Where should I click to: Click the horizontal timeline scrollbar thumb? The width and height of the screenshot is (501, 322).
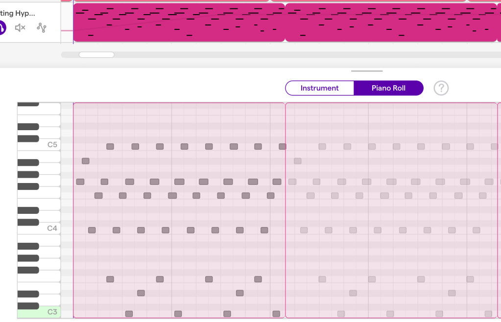tap(96, 55)
